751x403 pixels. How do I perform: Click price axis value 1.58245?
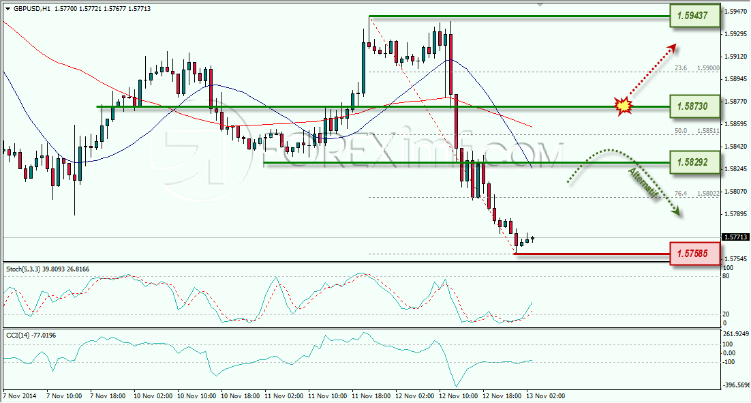coord(736,168)
